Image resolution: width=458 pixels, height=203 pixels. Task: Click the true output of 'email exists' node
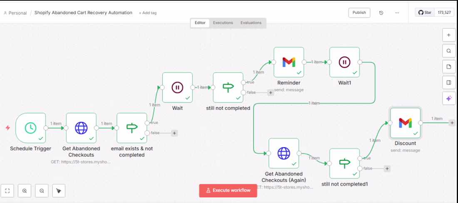tap(147, 123)
